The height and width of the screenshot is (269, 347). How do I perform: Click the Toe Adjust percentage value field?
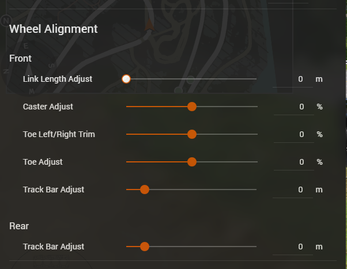[x=294, y=162]
